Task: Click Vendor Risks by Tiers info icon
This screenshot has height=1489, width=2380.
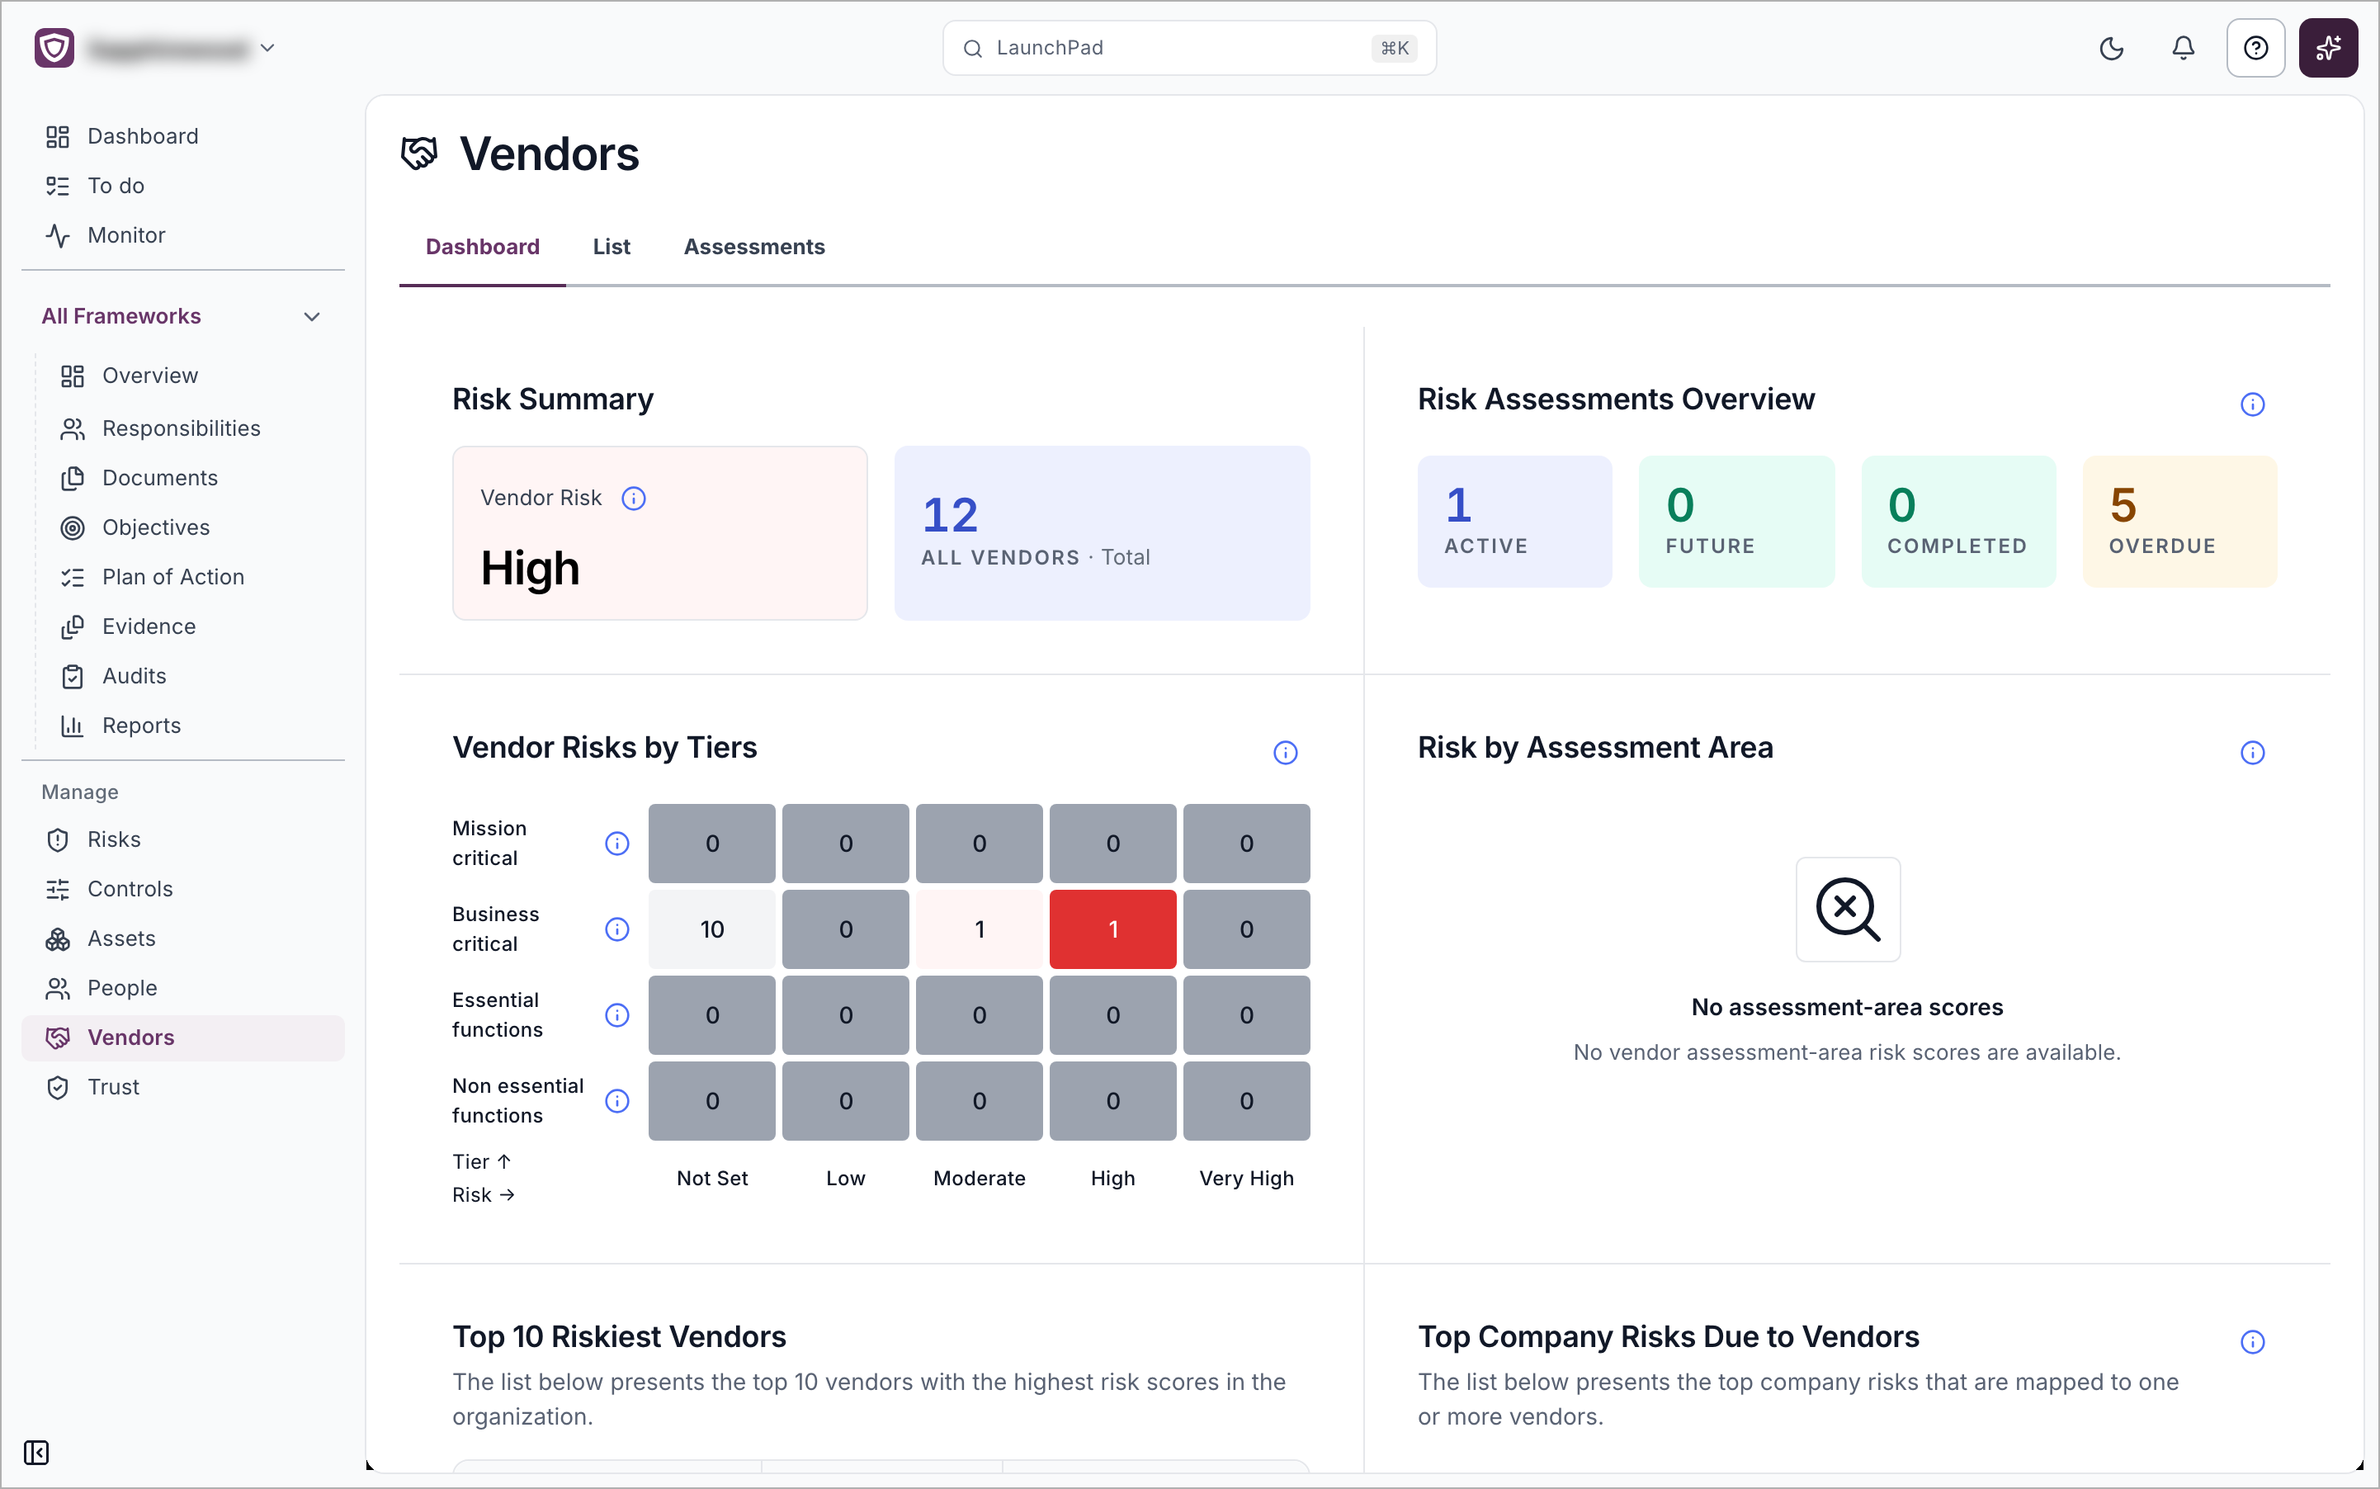Action: (1285, 753)
